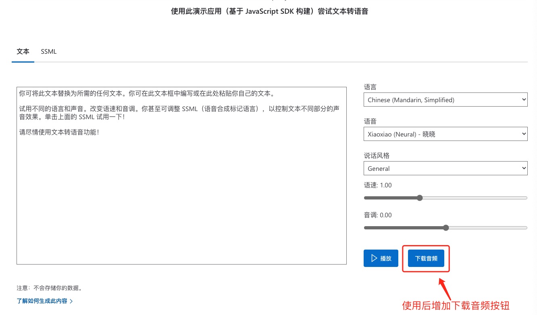
Task: Click the 音调: 0.00 label
Action: [378, 215]
